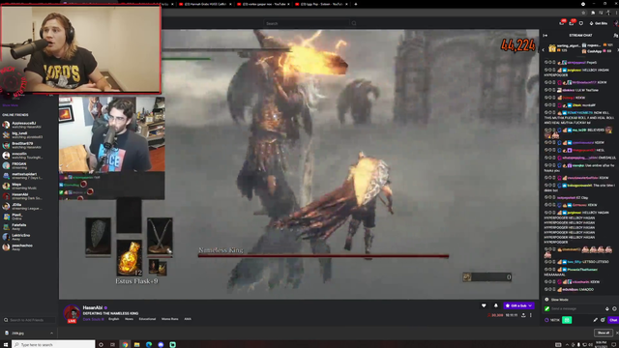The width and height of the screenshot is (619, 348).
Task: Click Show all downloads button
Action: [604, 333]
